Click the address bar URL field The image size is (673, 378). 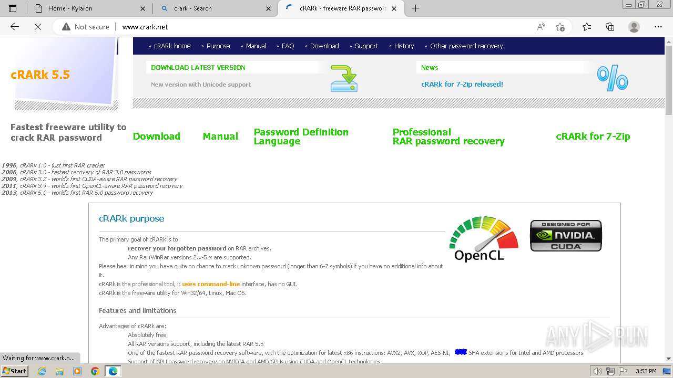[x=326, y=27]
